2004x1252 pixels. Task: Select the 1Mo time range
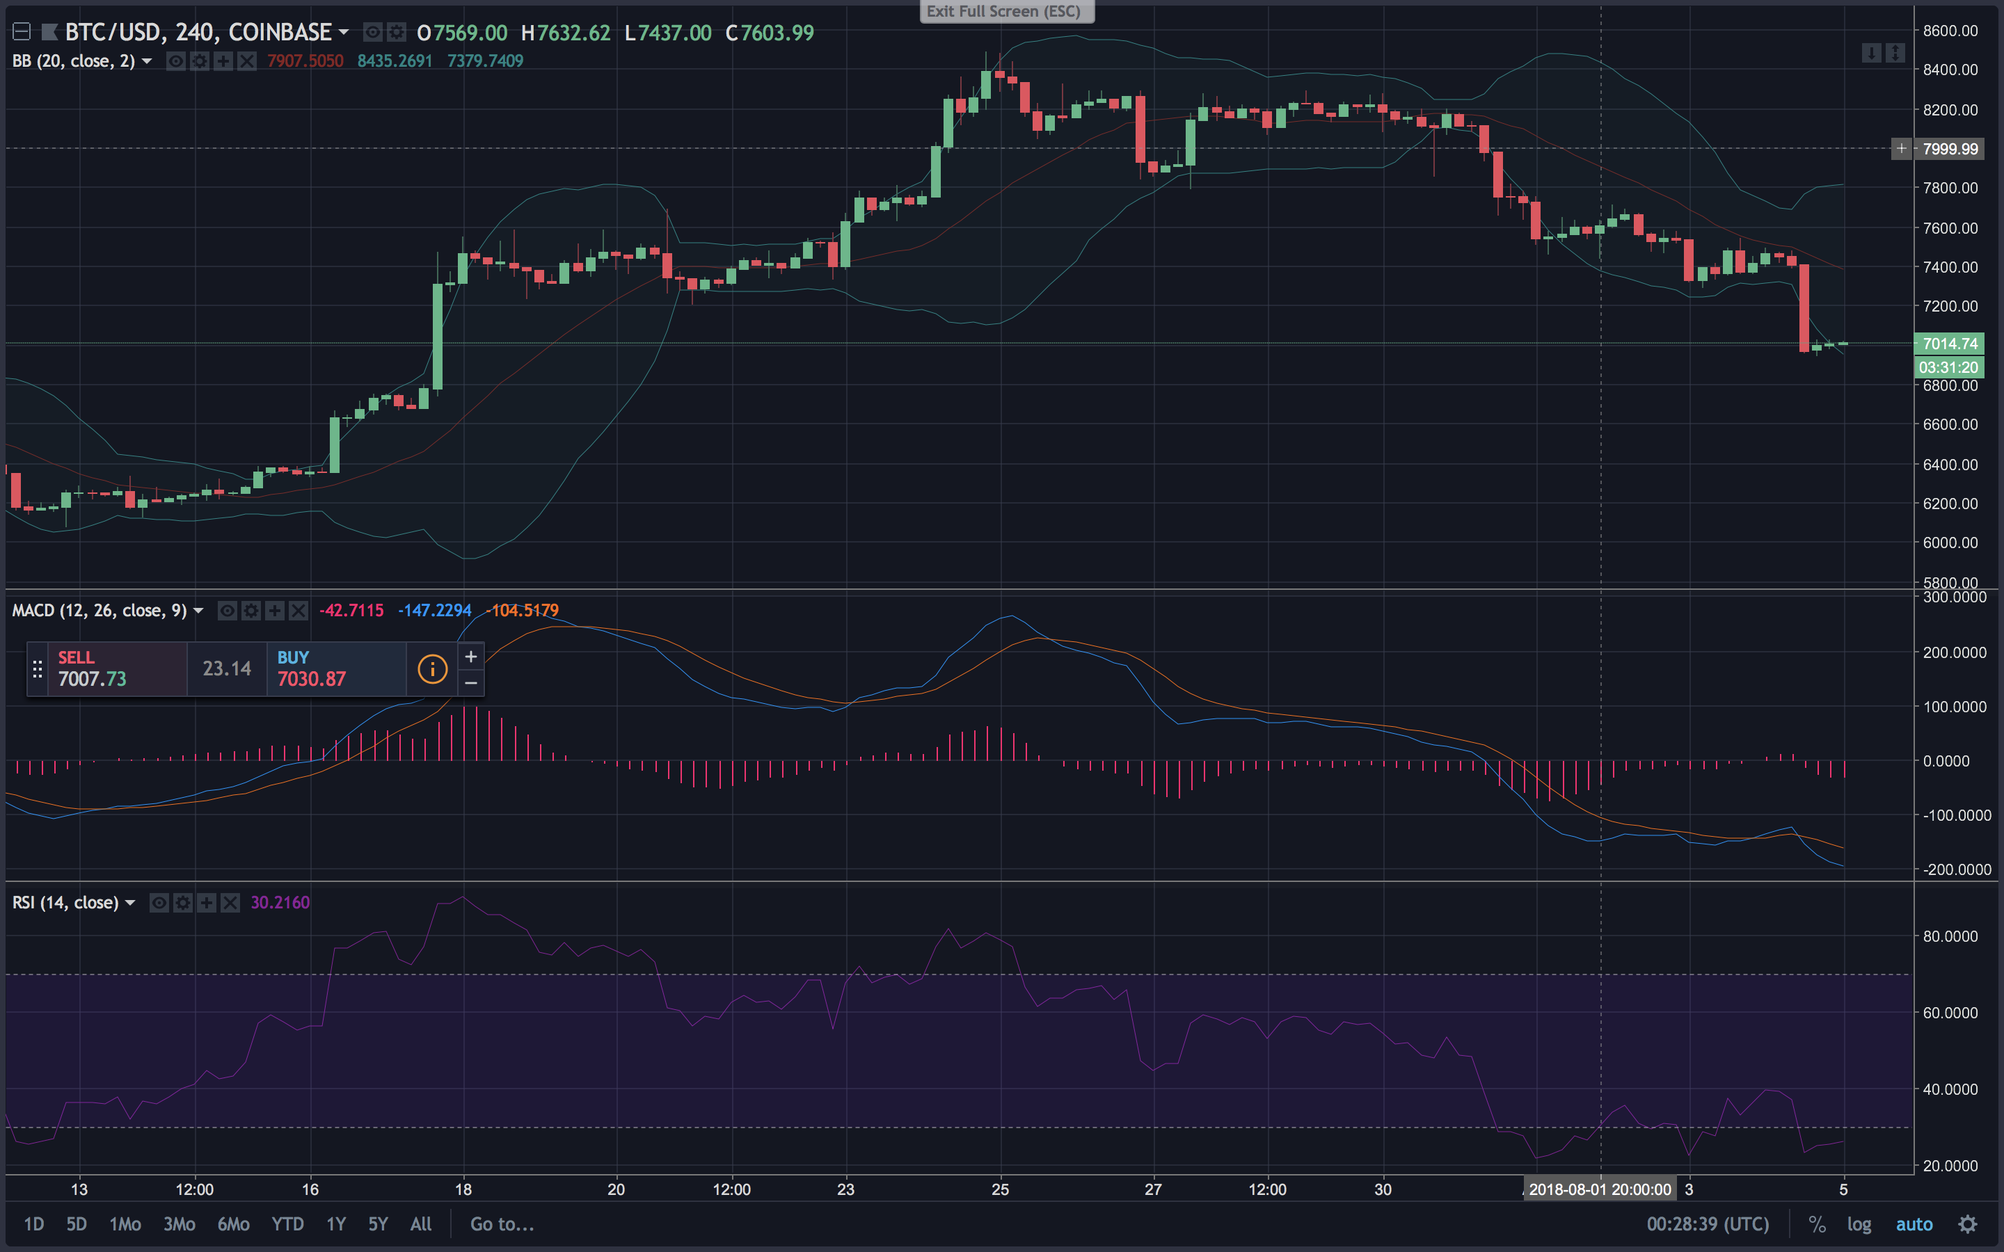click(x=125, y=1224)
